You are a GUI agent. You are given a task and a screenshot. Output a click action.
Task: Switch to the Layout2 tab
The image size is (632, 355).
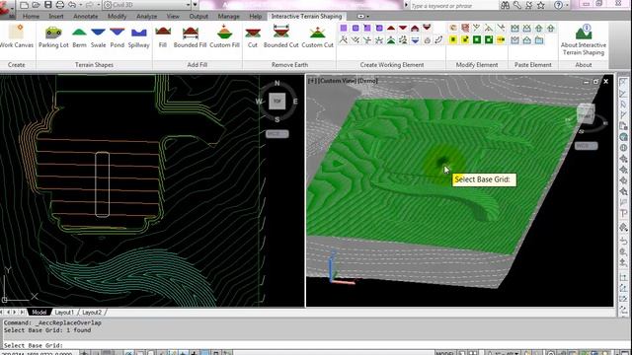coord(92,313)
